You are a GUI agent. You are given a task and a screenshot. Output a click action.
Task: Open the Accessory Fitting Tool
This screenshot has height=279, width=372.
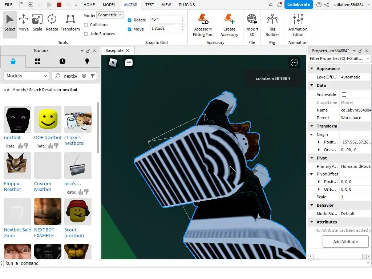[203, 25]
